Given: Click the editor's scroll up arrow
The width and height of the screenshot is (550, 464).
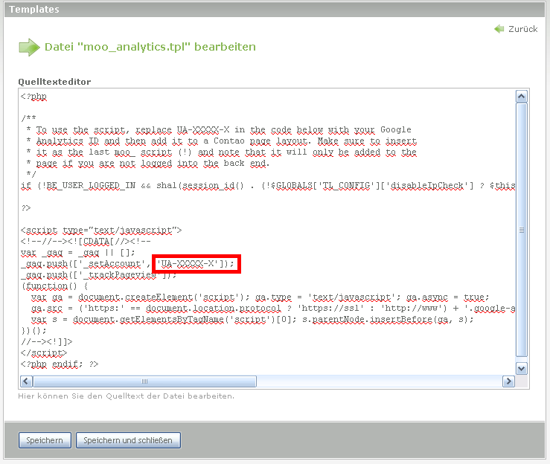Looking at the screenshot, I should point(522,97).
